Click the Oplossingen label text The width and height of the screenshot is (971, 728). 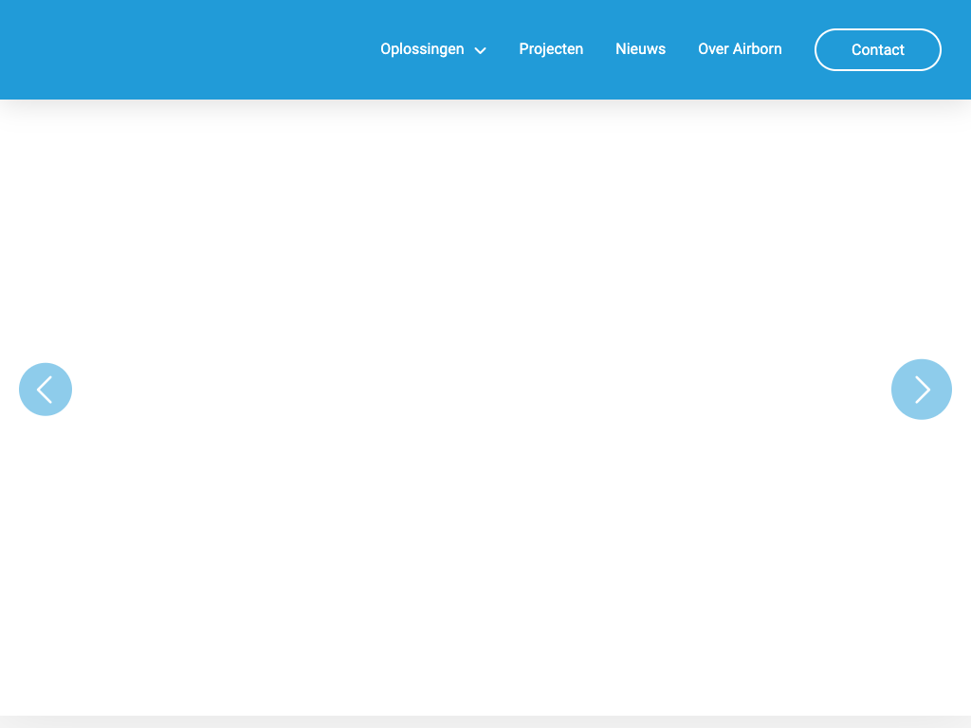(x=422, y=49)
